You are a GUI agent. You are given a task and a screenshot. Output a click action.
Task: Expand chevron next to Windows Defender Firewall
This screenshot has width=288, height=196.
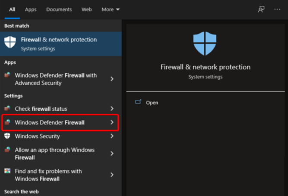[112, 122]
